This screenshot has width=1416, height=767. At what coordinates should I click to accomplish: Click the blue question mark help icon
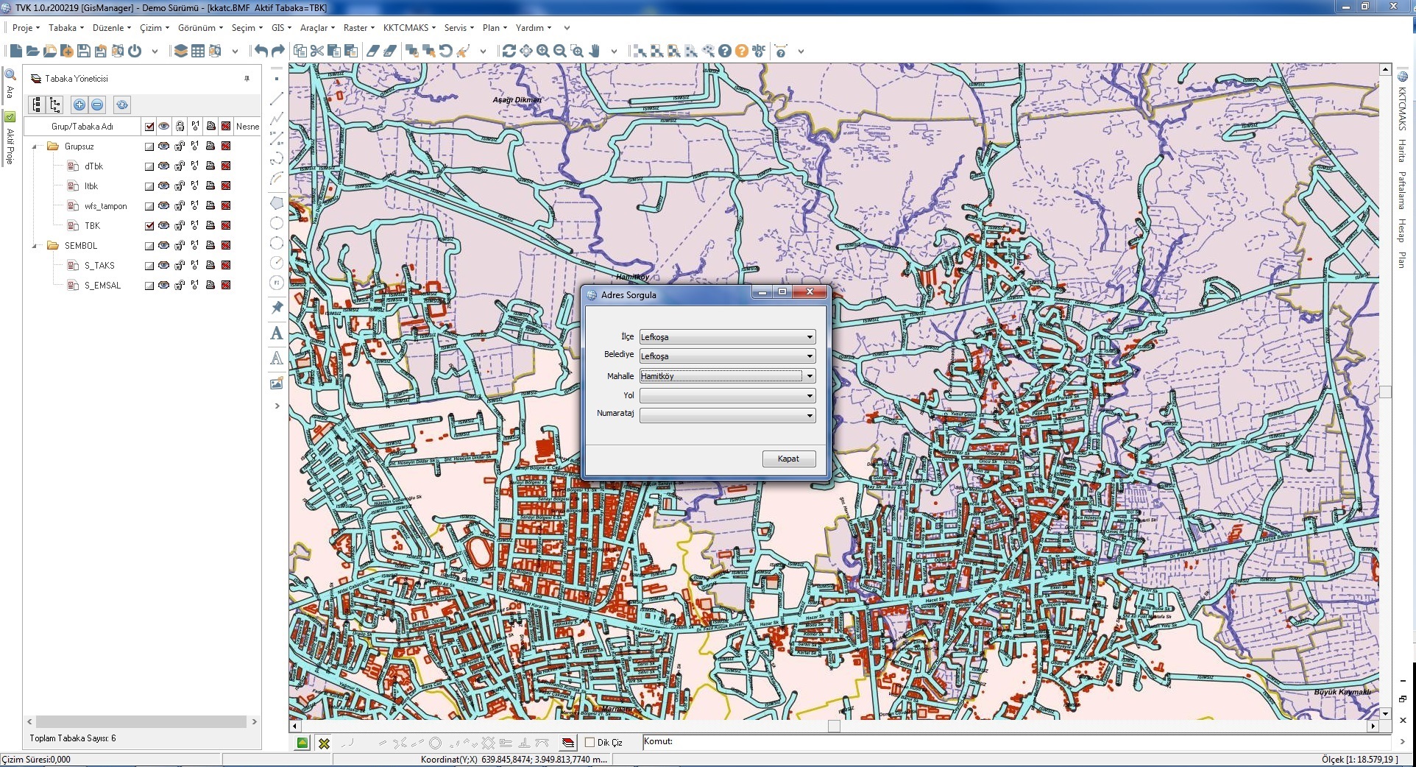click(x=725, y=51)
